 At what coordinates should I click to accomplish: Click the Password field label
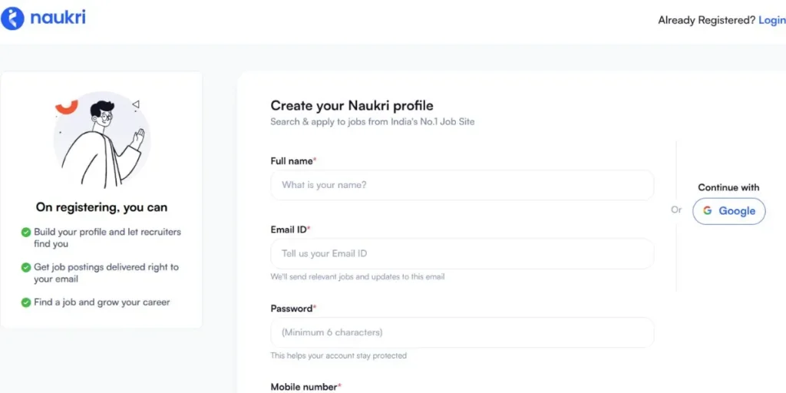pos(292,309)
